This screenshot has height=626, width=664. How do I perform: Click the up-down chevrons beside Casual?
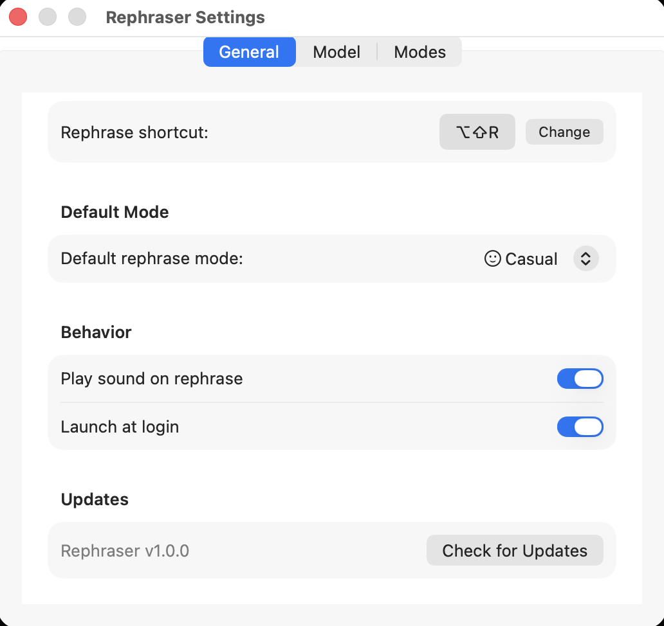585,258
